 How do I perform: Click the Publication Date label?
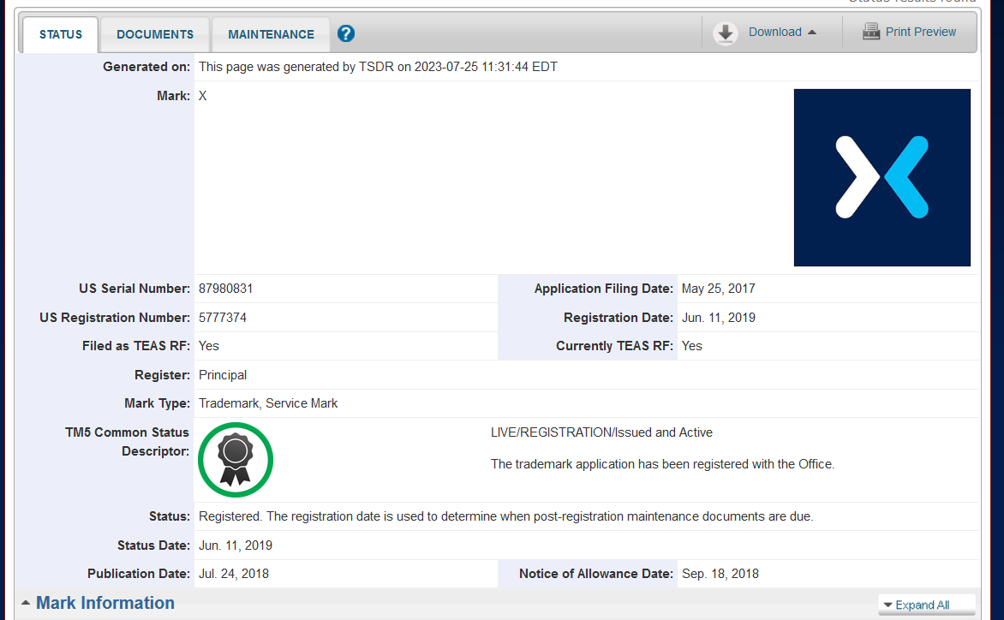tap(138, 573)
